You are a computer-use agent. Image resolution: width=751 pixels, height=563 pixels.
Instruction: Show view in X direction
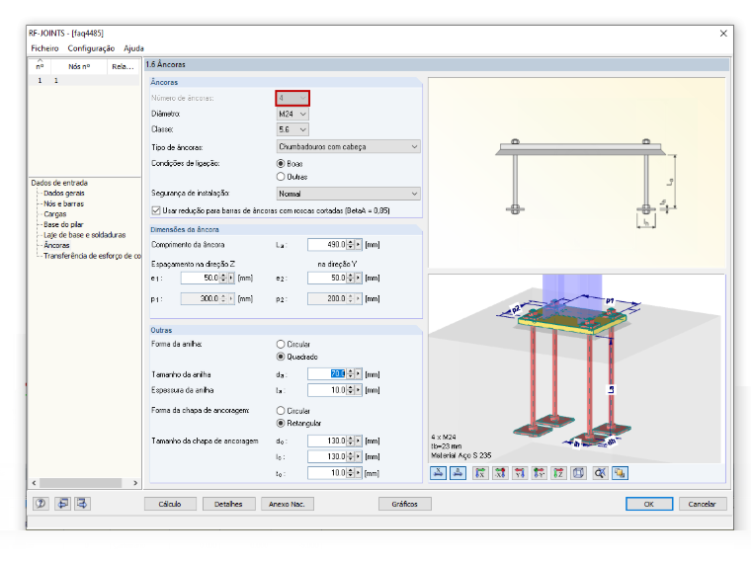480,473
